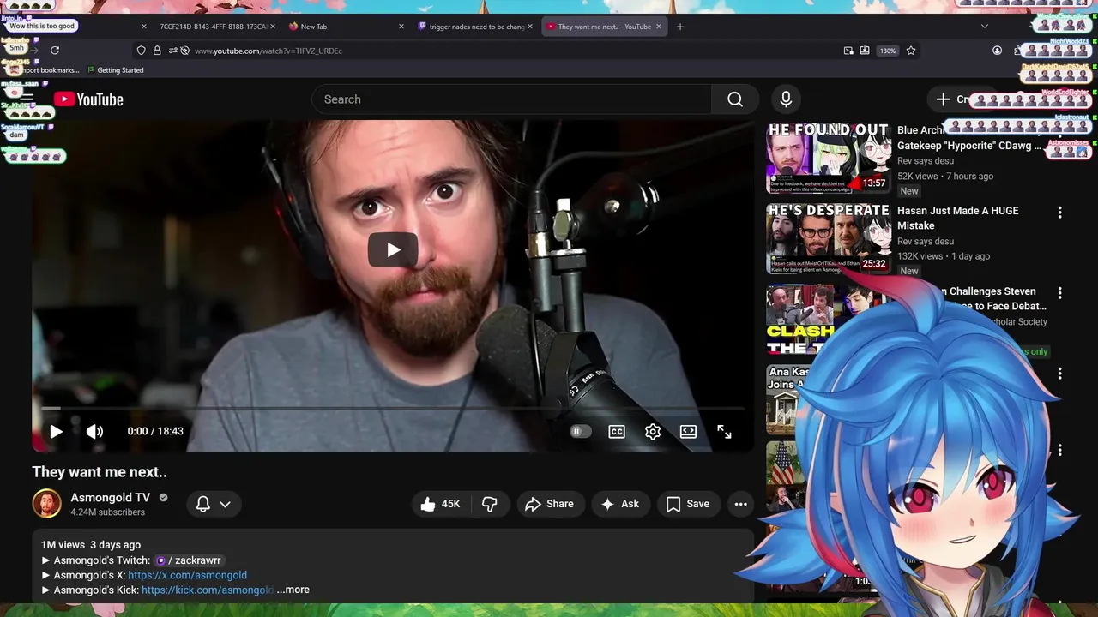Image resolution: width=1098 pixels, height=617 pixels.
Task: Open the kick.com/asmongold link
Action: click(208, 590)
